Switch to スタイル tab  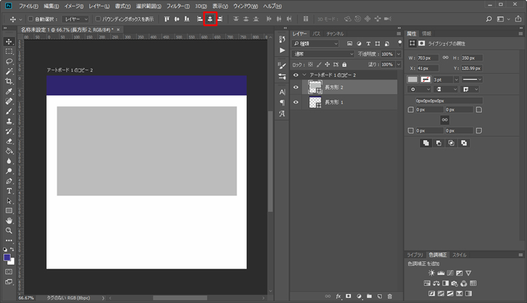(x=459, y=255)
